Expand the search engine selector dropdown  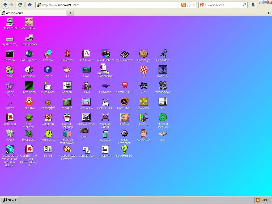pos(206,5)
